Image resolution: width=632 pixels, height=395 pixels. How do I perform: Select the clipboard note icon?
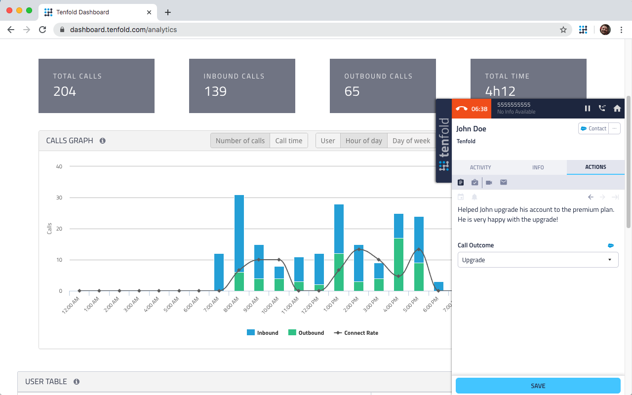click(461, 183)
